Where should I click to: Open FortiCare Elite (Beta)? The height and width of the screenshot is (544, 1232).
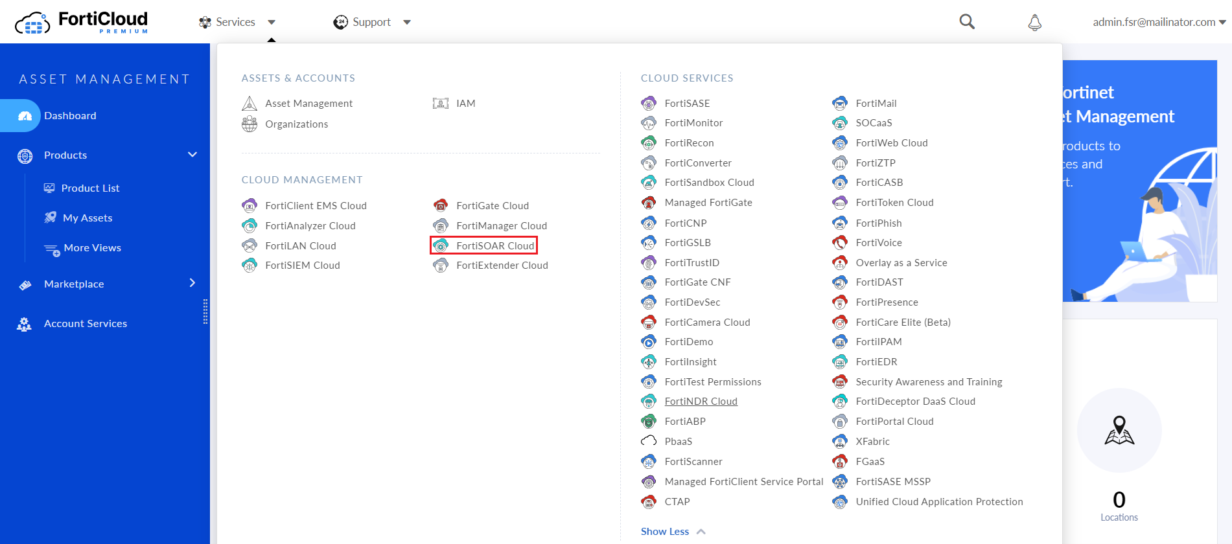(903, 323)
